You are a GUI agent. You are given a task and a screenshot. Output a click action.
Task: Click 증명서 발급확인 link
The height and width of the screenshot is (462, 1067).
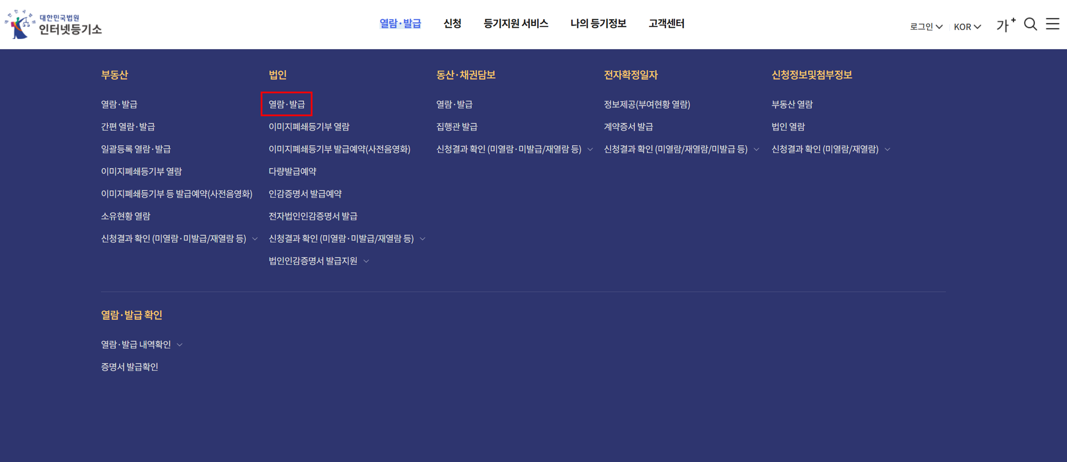[129, 367]
